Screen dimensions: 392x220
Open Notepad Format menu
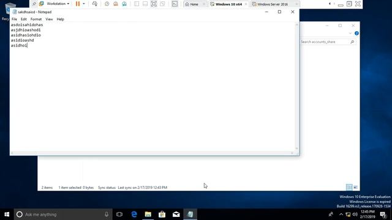(36, 19)
